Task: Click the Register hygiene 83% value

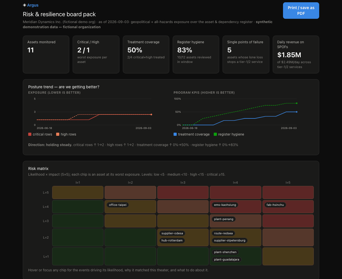Action: (185, 50)
